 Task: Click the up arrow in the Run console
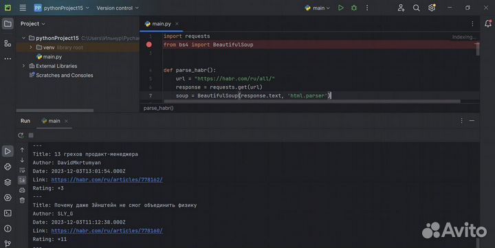point(22,150)
